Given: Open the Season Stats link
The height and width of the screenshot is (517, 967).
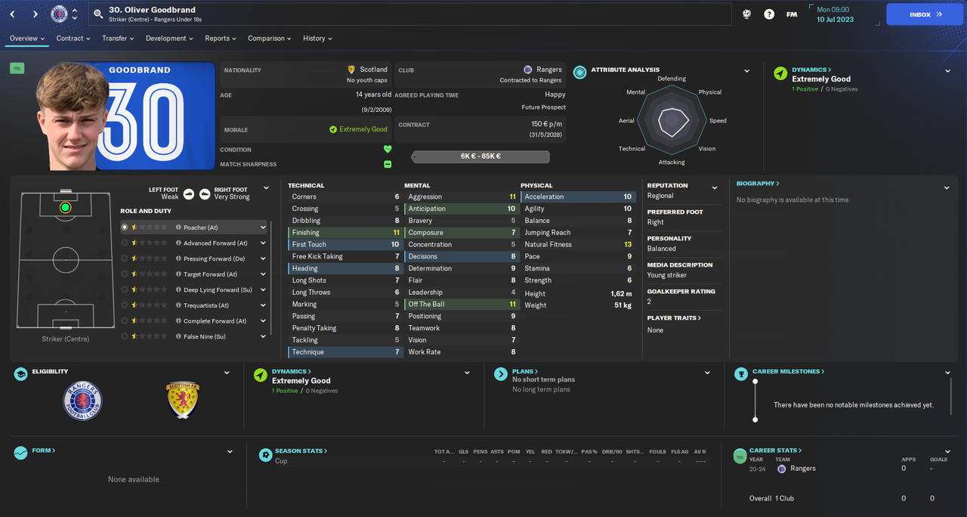Looking at the screenshot, I should coord(301,450).
